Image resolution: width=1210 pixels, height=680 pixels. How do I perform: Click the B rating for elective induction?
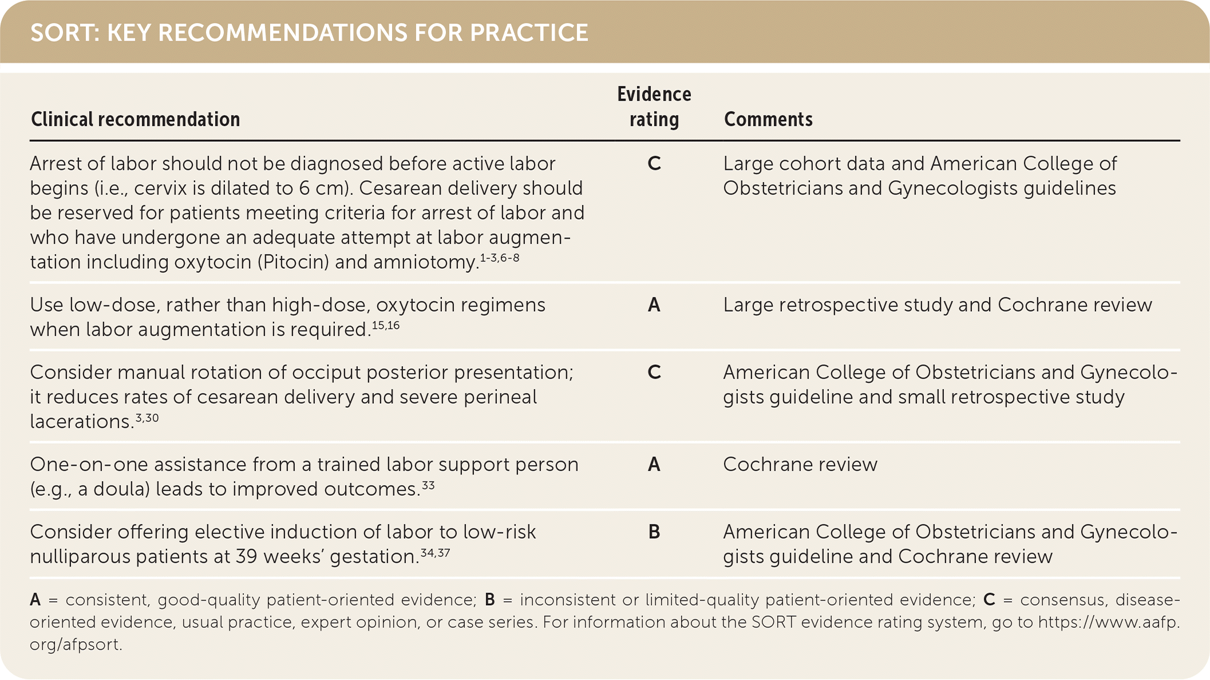point(654,532)
